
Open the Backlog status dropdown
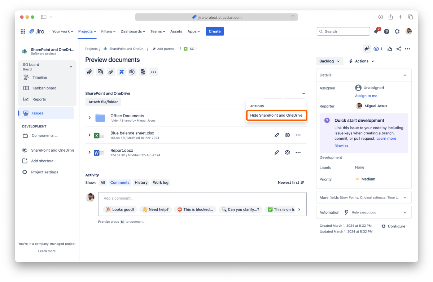(329, 61)
